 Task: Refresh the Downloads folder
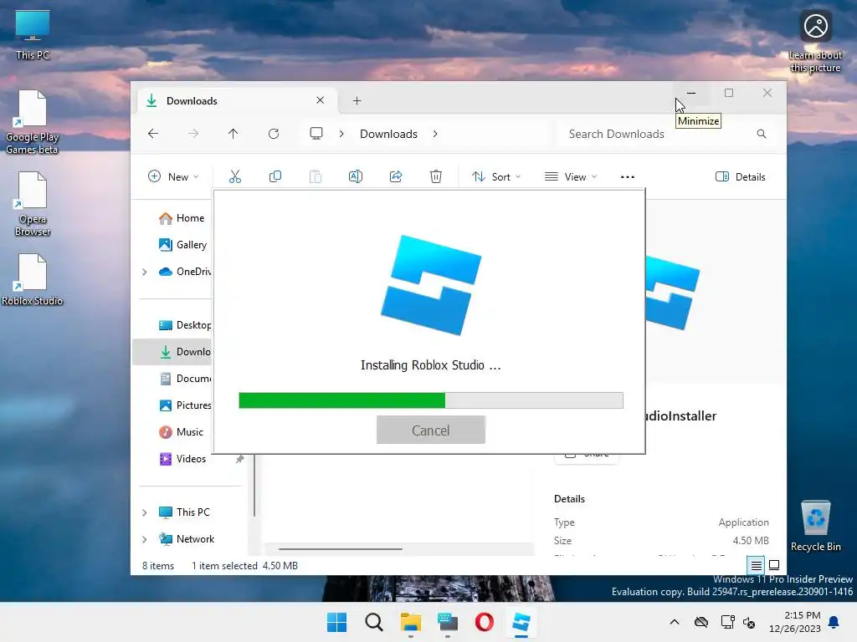(274, 134)
